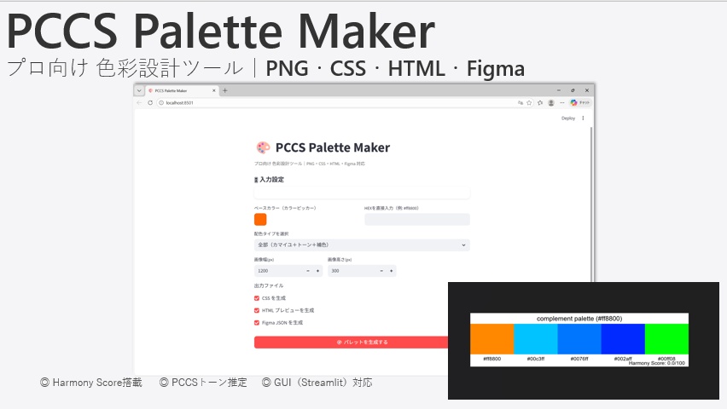Open the browser three-dot settings menu
727x409 pixels.
562,103
